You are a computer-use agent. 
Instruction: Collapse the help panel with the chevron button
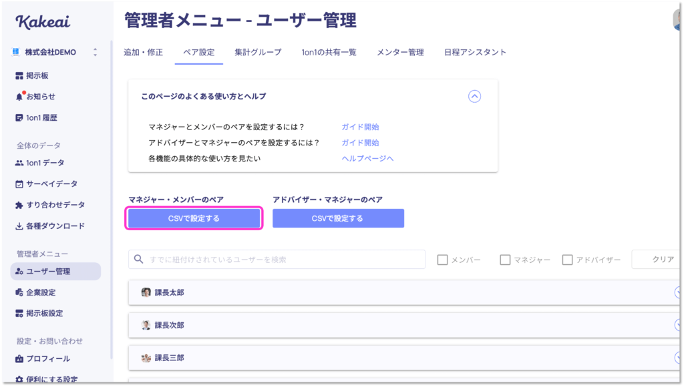click(475, 96)
